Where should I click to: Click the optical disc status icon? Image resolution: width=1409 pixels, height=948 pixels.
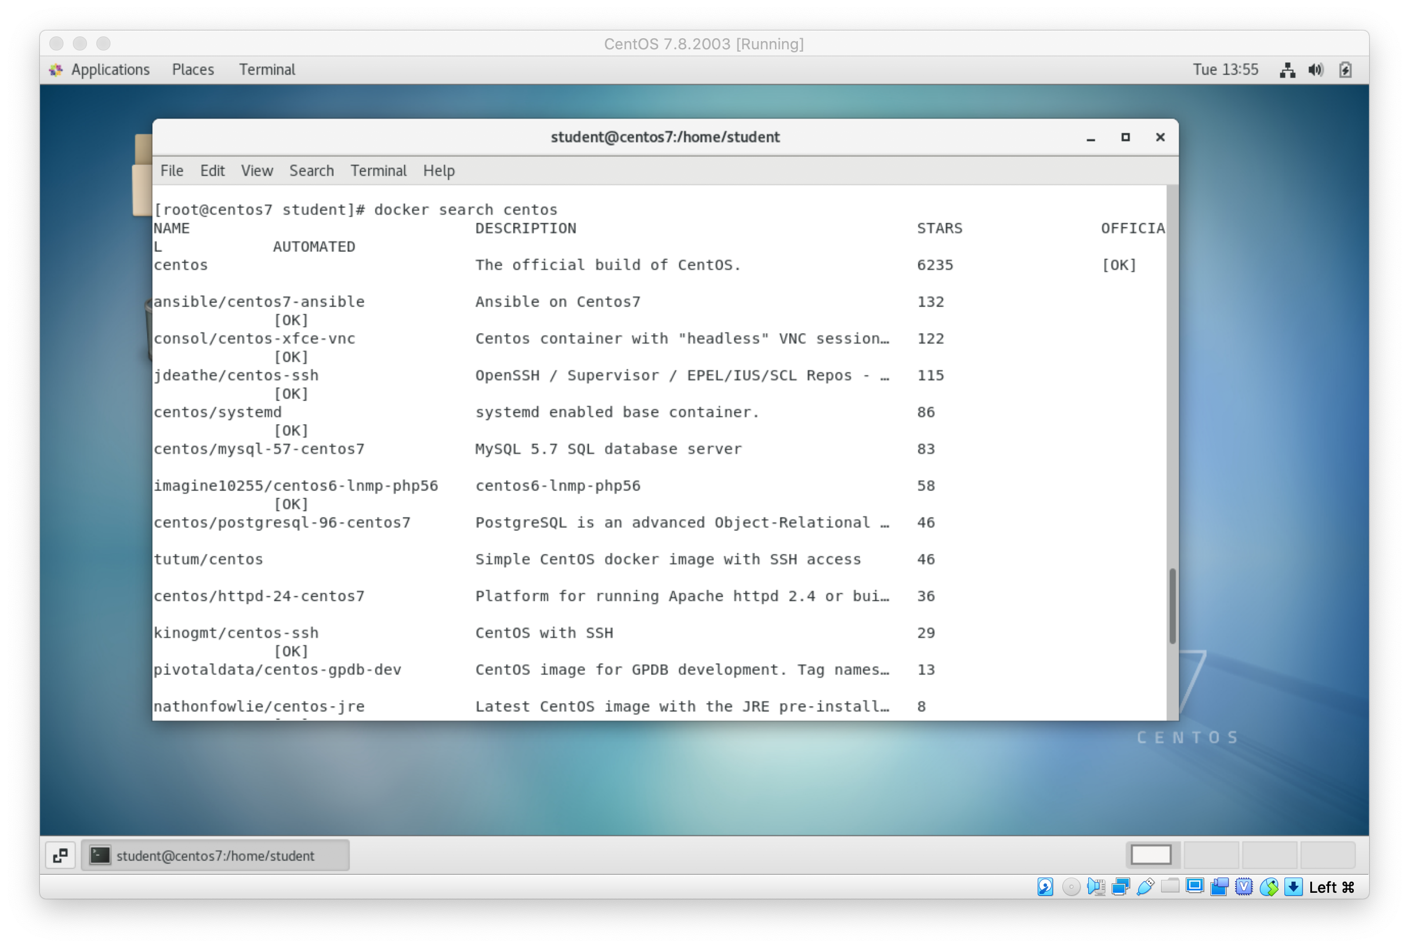click(1071, 887)
